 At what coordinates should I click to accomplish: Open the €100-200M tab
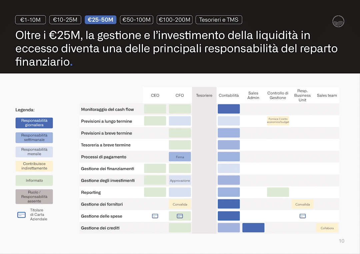coord(174,20)
